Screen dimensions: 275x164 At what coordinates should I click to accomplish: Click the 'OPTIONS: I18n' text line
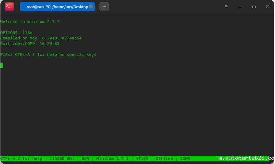coord(16,33)
